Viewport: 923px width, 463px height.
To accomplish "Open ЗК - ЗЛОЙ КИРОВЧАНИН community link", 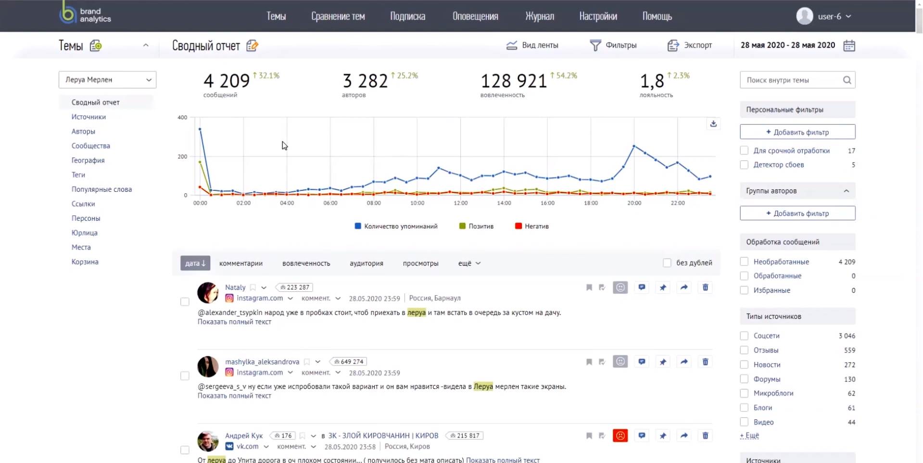I will (383, 436).
